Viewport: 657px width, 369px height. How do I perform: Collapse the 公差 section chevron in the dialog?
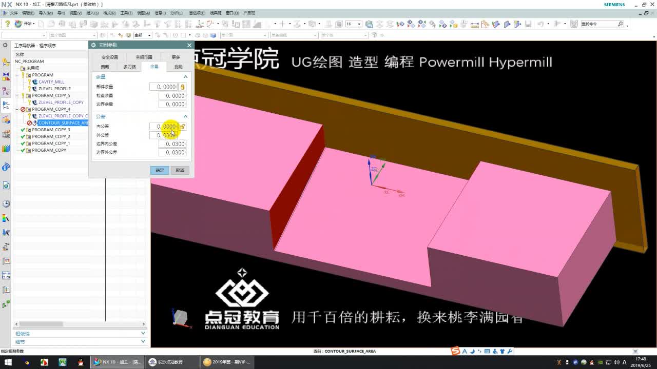coord(185,116)
